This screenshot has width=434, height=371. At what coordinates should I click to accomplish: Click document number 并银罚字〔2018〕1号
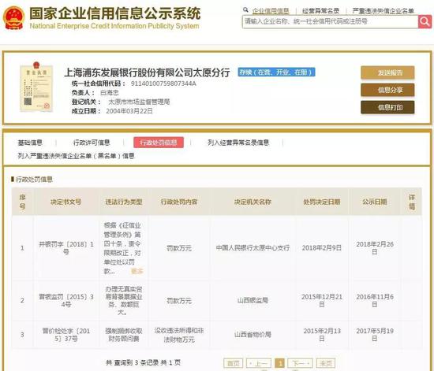(66, 248)
